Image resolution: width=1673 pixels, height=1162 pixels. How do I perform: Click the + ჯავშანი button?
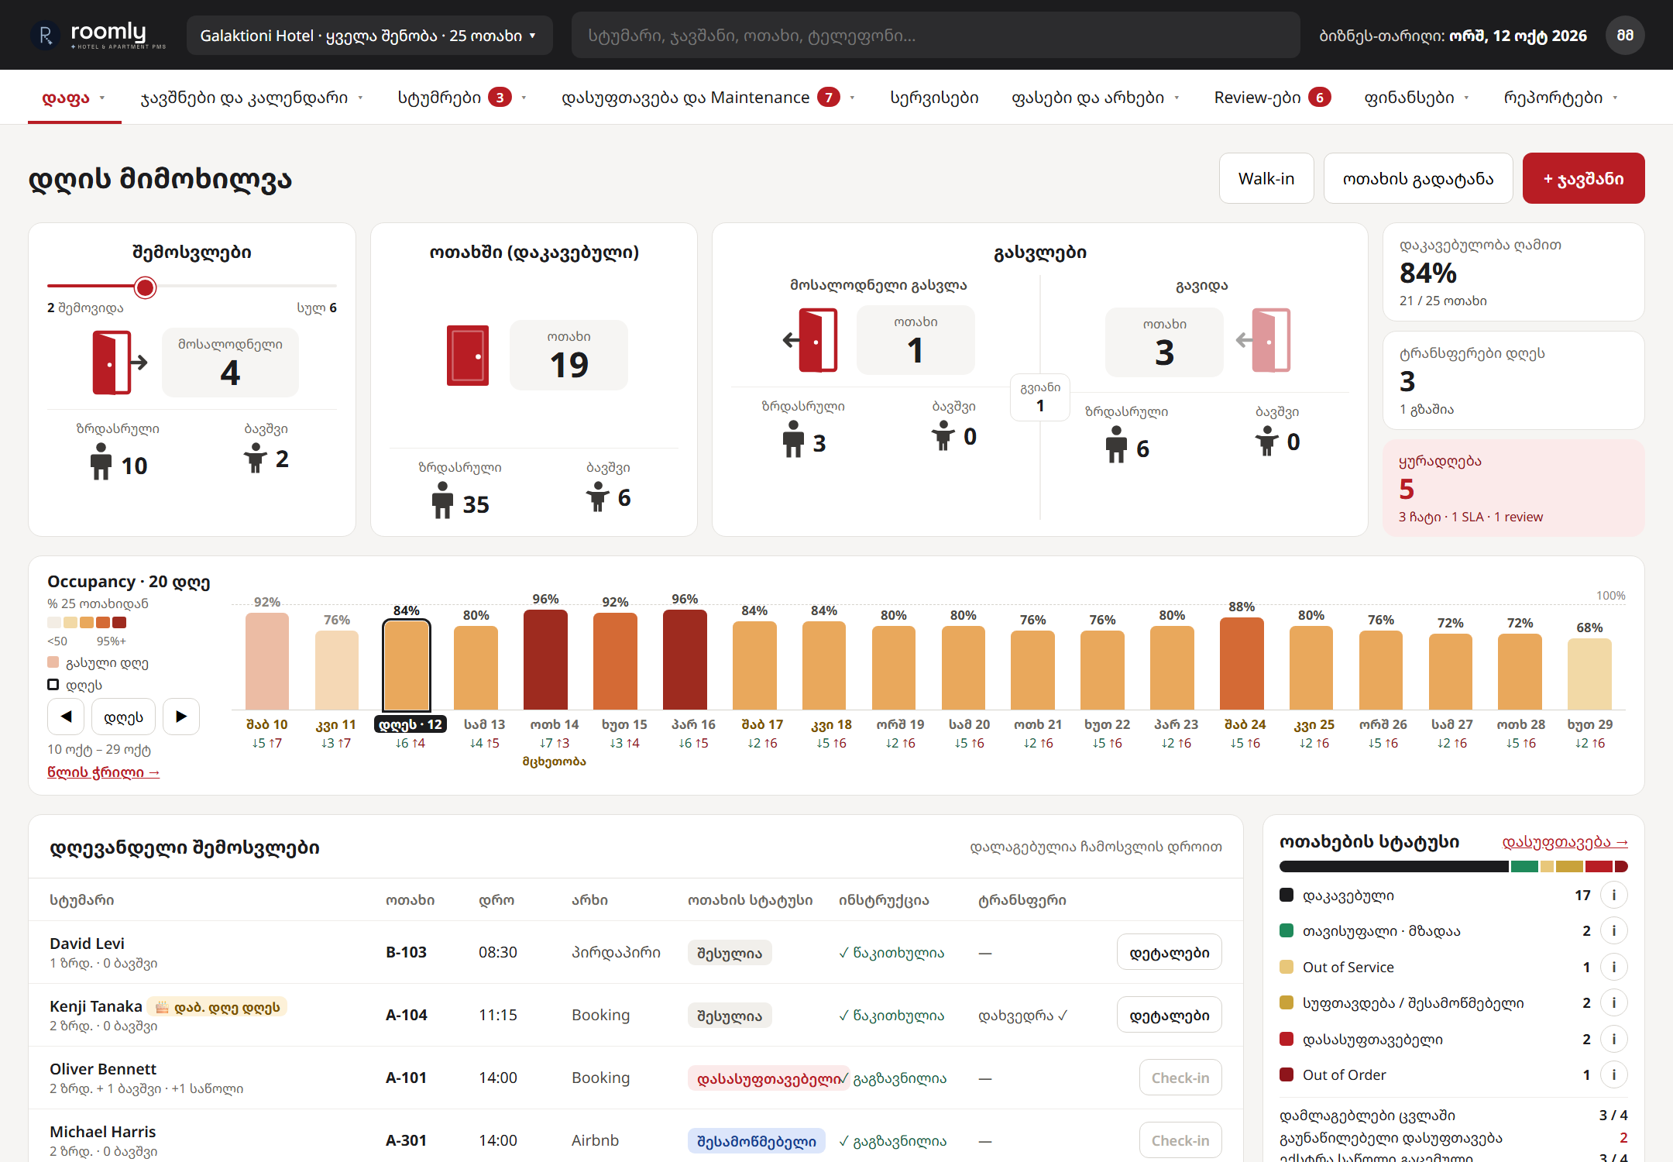[1583, 178]
